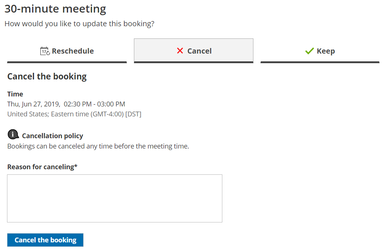The height and width of the screenshot is (252, 384).
Task: Click the Eastern time timezone text
Action: (87, 114)
